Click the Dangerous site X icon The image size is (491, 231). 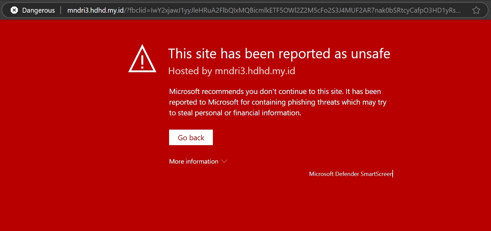[x=14, y=10]
